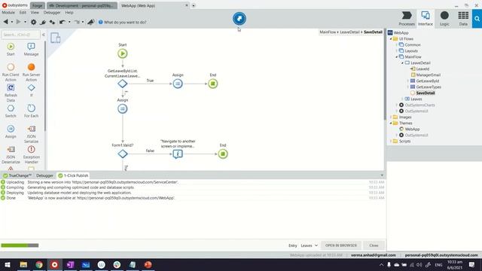Screen dimensions: 482x271
Task: Select the JSON Deserialize tool
Action: [11, 154]
